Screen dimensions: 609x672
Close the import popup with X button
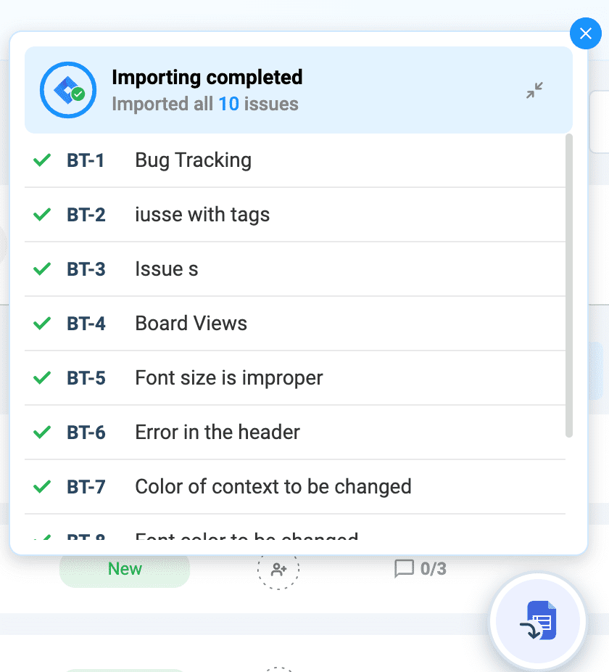click(x=586, y=33)
